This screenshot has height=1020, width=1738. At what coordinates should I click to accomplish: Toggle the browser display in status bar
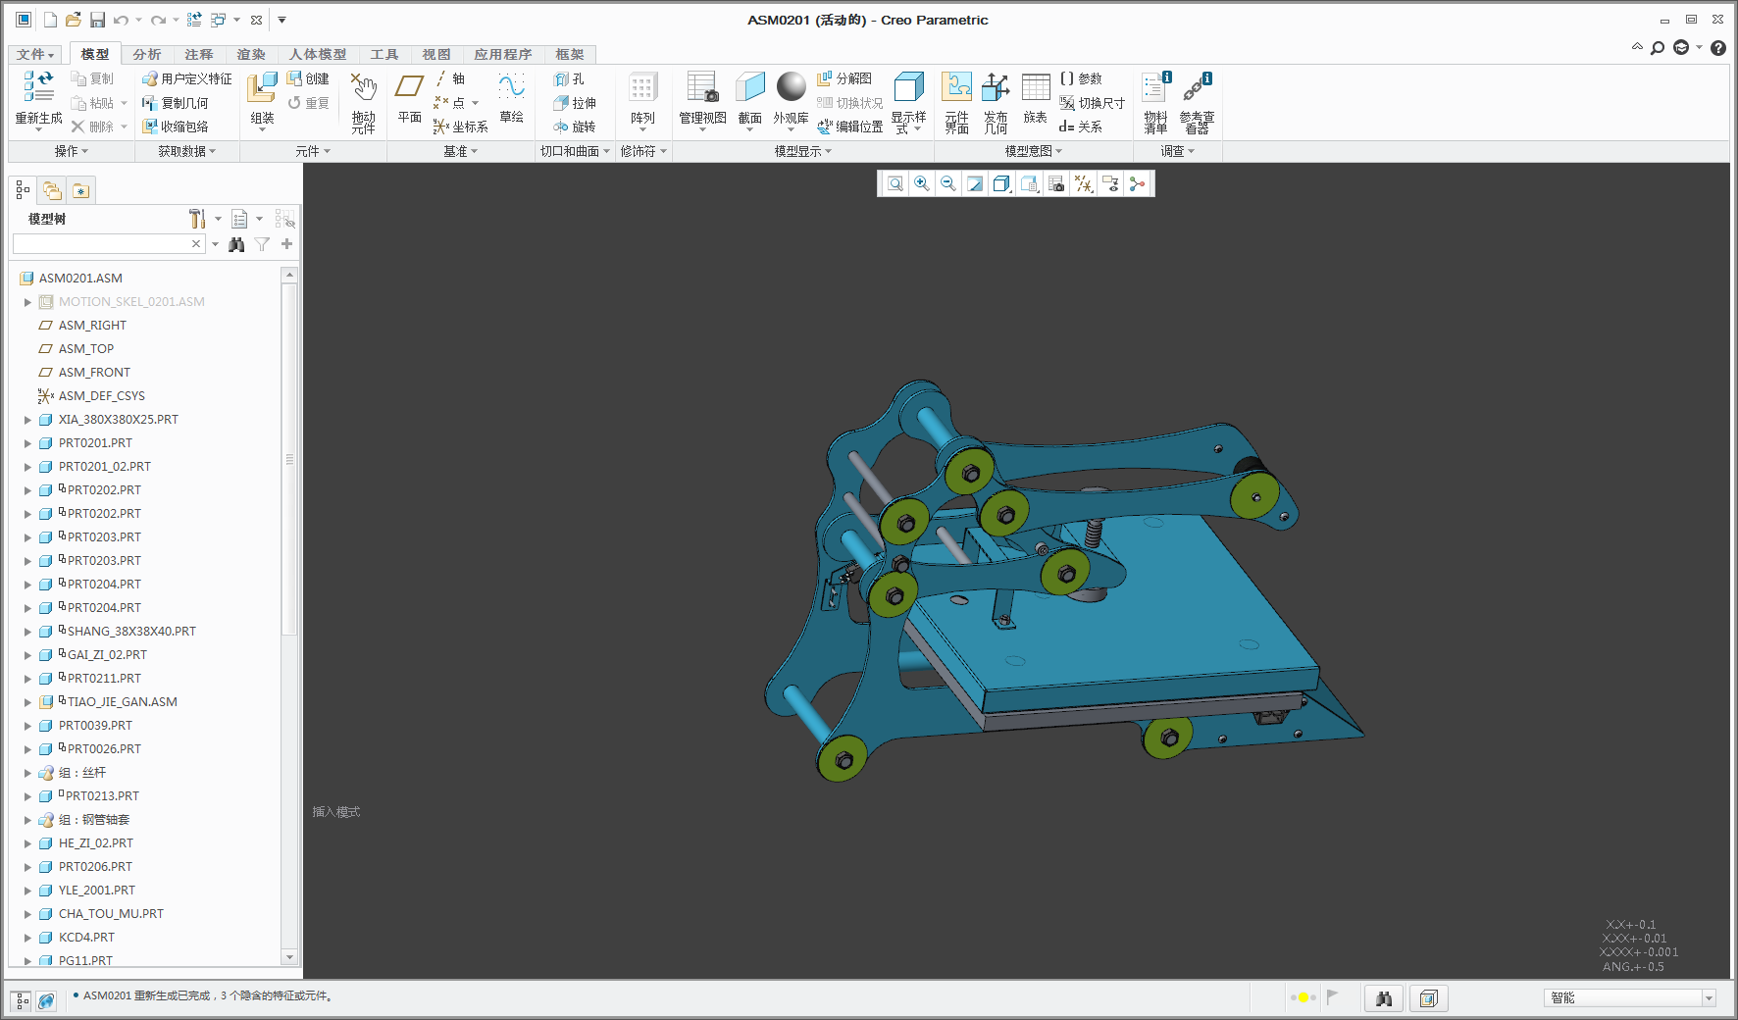pos(46,1000)
